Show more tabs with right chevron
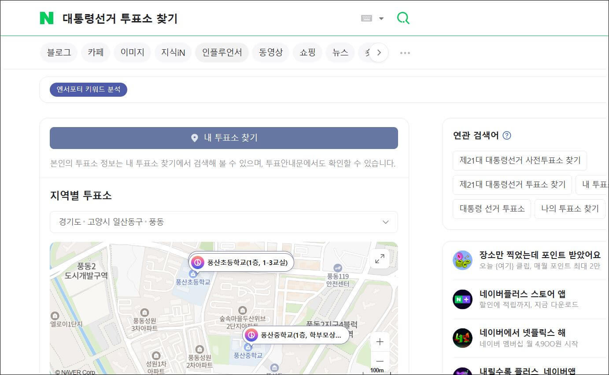Screen dimensions: 609x375 pyautogui.click(x=379, y=53)
